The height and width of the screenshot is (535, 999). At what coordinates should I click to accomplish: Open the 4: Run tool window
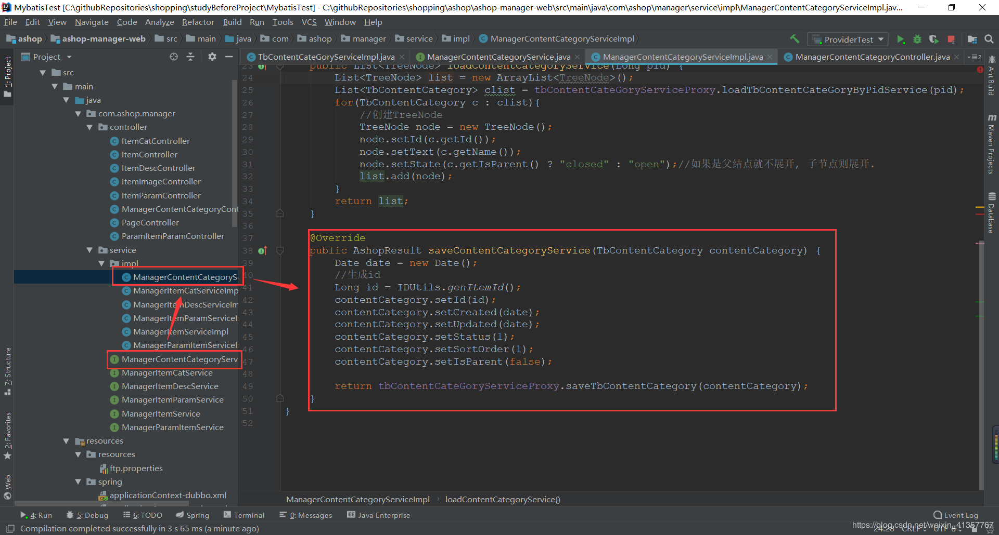[36, 515]
